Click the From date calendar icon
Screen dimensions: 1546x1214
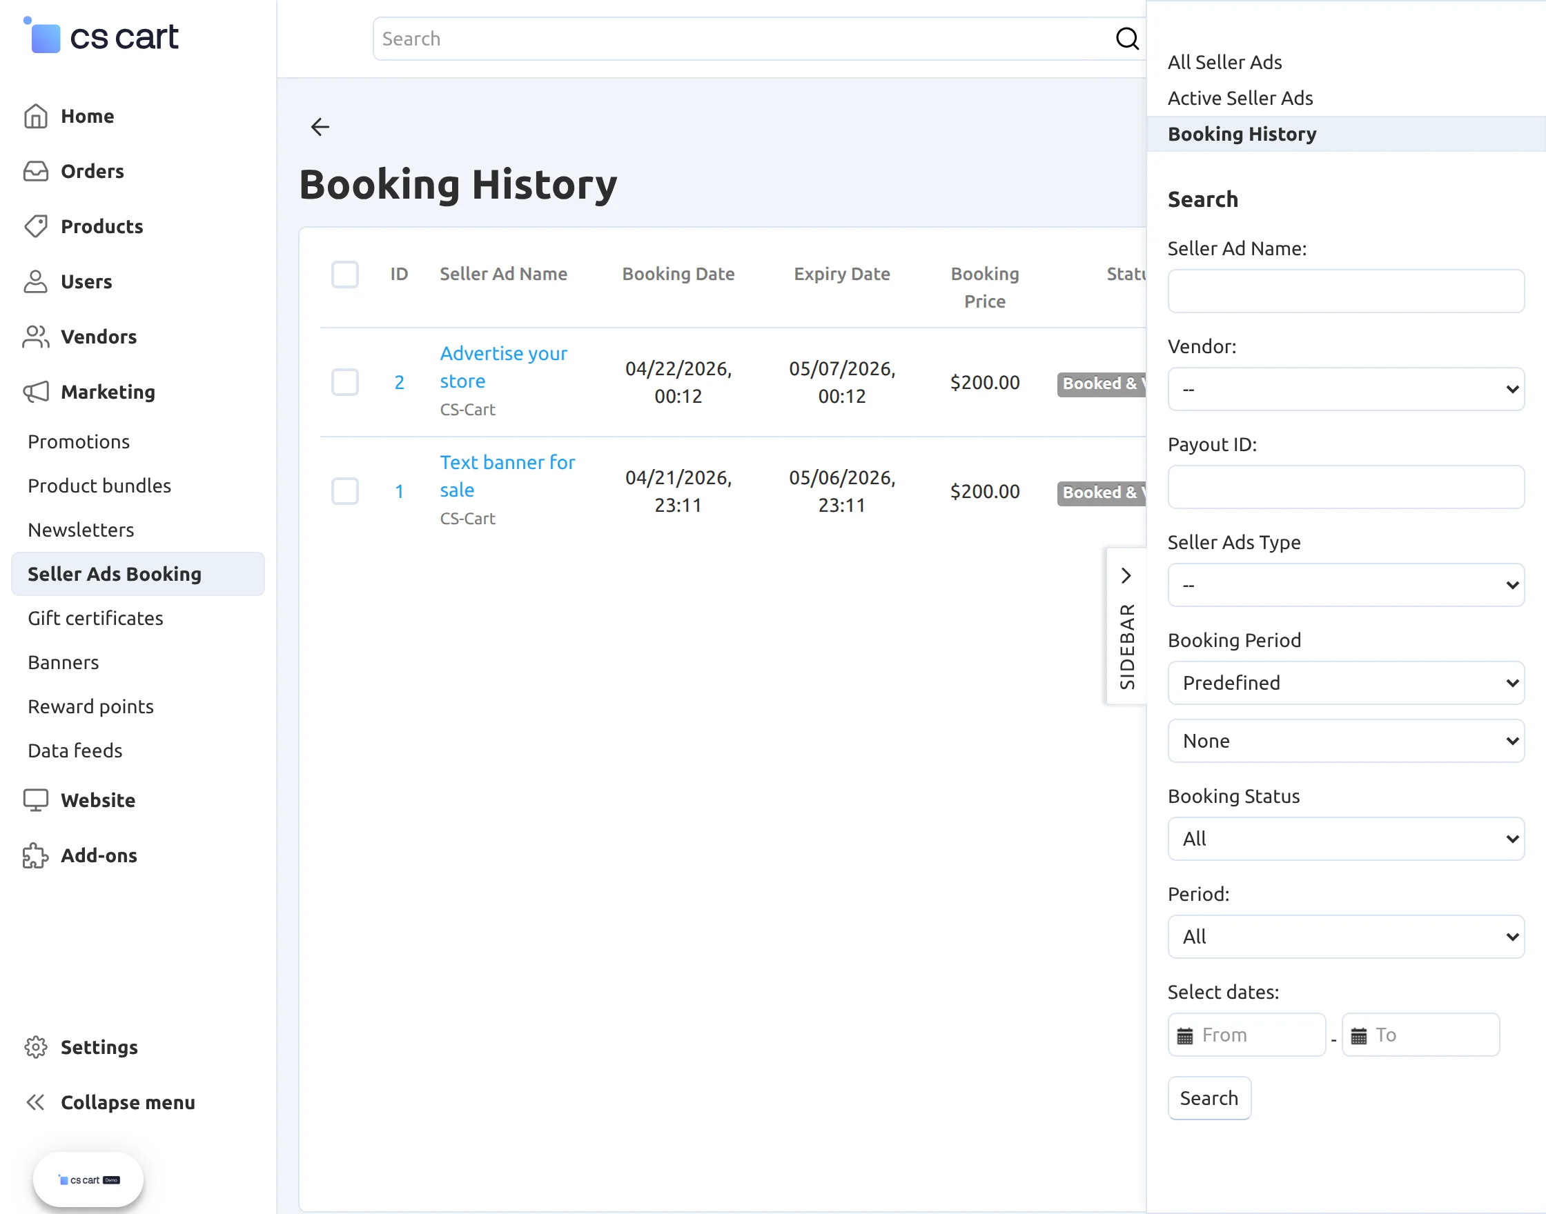click(x=1185, y=1035)
